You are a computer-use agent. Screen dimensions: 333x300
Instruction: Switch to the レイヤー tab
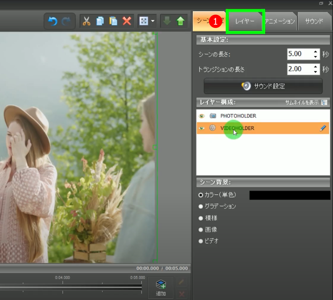(x=245, y=21)
